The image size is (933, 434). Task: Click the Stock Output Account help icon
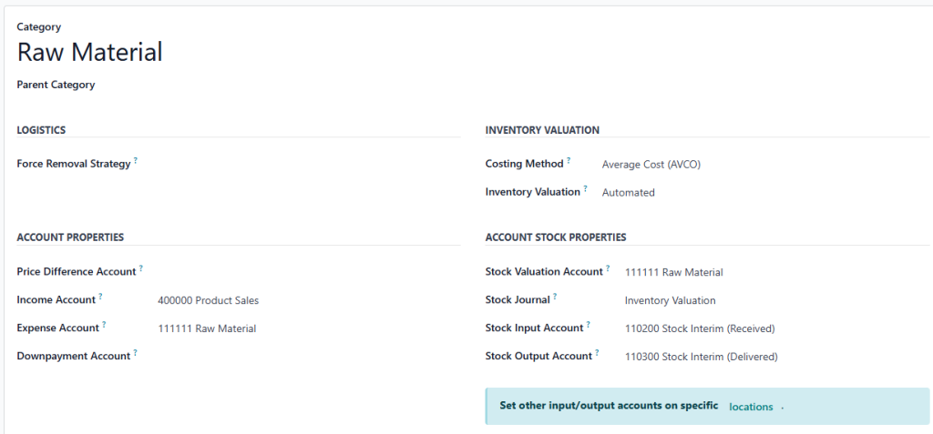597,353
